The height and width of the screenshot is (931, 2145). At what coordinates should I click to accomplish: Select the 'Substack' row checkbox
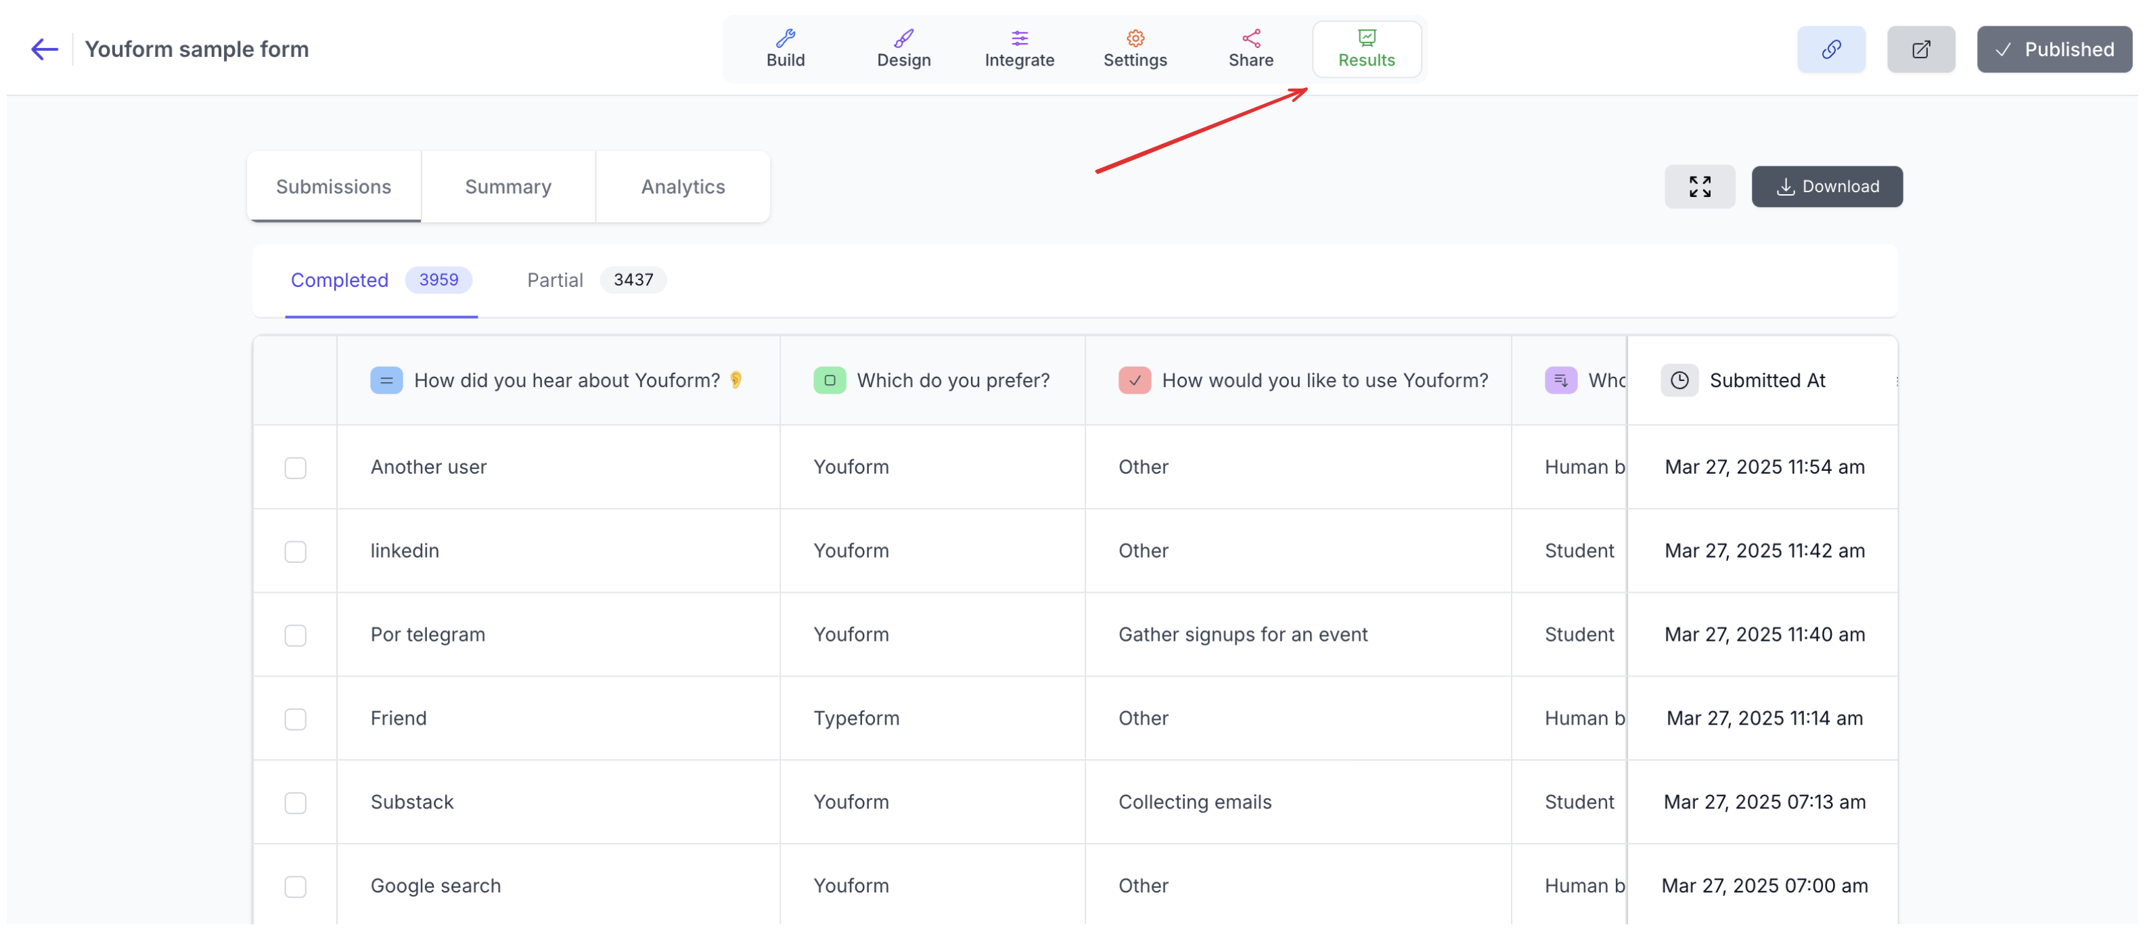click(x=296, y=802)
